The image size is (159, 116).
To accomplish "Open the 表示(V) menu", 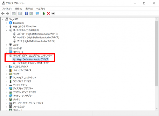I will pyautogui.click(x=29, y=9).
